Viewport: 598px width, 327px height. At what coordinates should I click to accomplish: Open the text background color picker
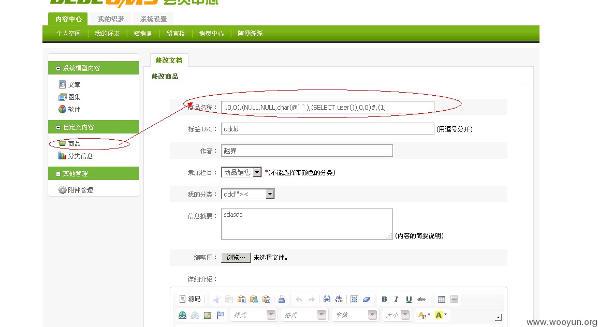click(x=441, y=315)
